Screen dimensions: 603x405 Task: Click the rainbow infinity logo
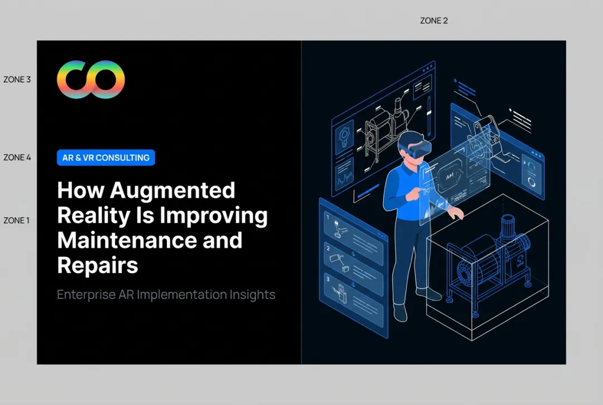click(91, 79)
